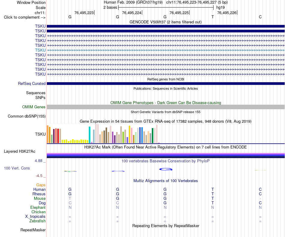Select the X_tropicalis alignment row label

(35, 217)
